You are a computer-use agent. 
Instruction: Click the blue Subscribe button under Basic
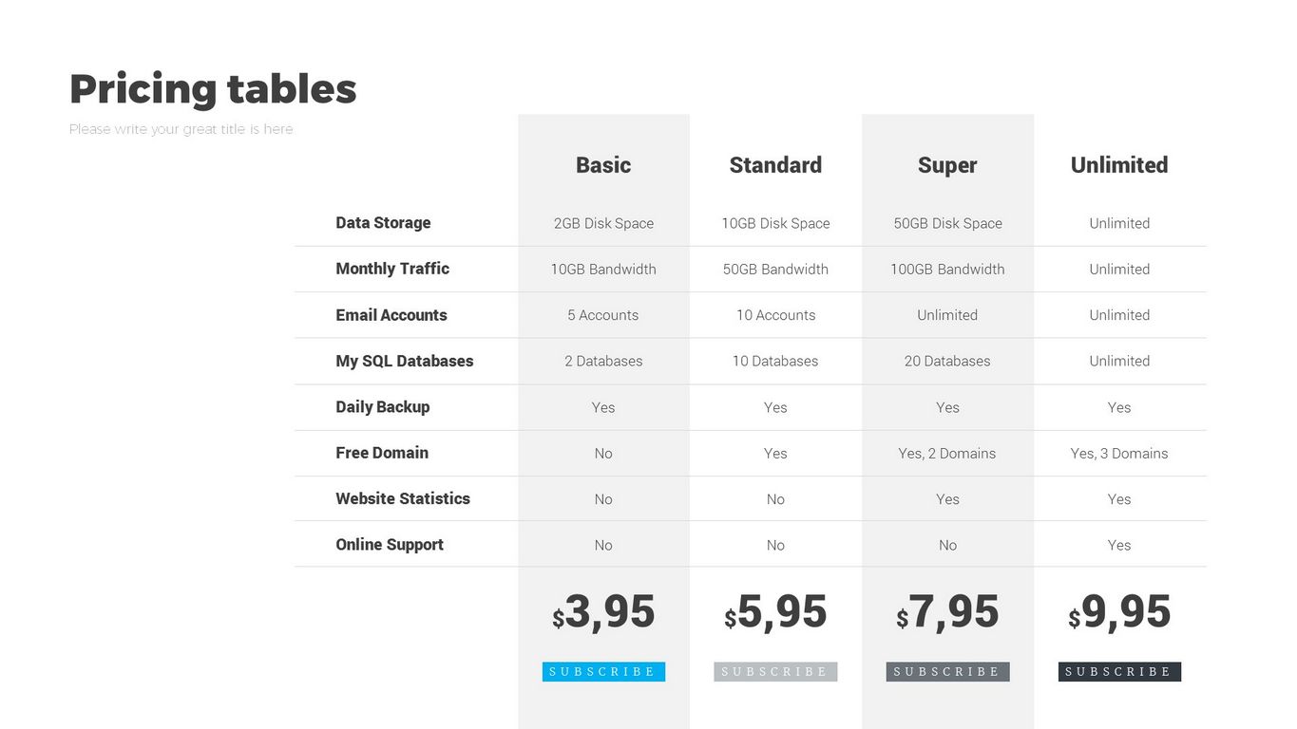tap(603, 672)
